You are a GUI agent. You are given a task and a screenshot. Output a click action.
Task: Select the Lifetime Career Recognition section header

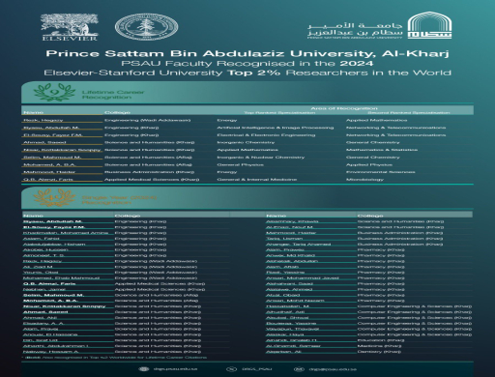[113, 95]
